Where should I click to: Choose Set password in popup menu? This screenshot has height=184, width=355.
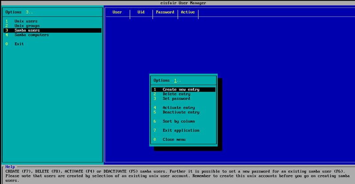(x=183, y=98)
